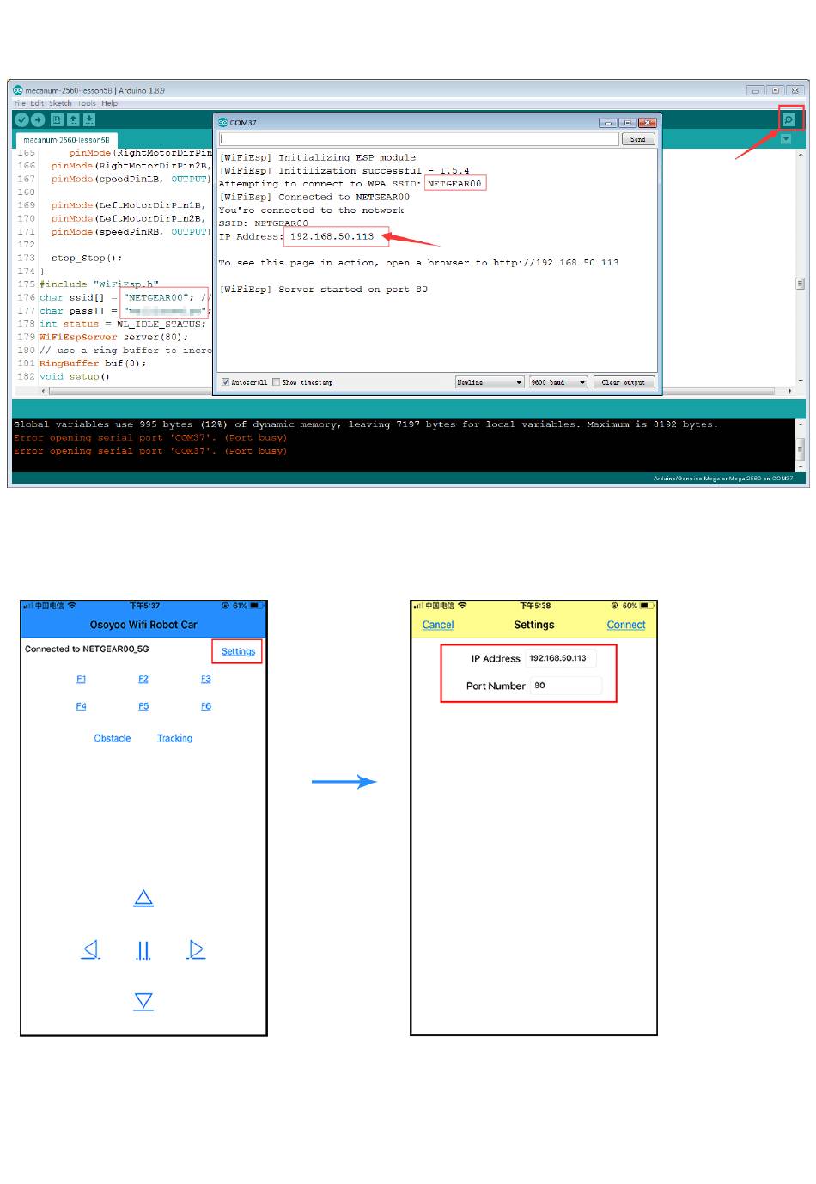This screenshot has height=1184, width=816.
Task: Tap Connect on the Settings screen
Action: (626, 625)
